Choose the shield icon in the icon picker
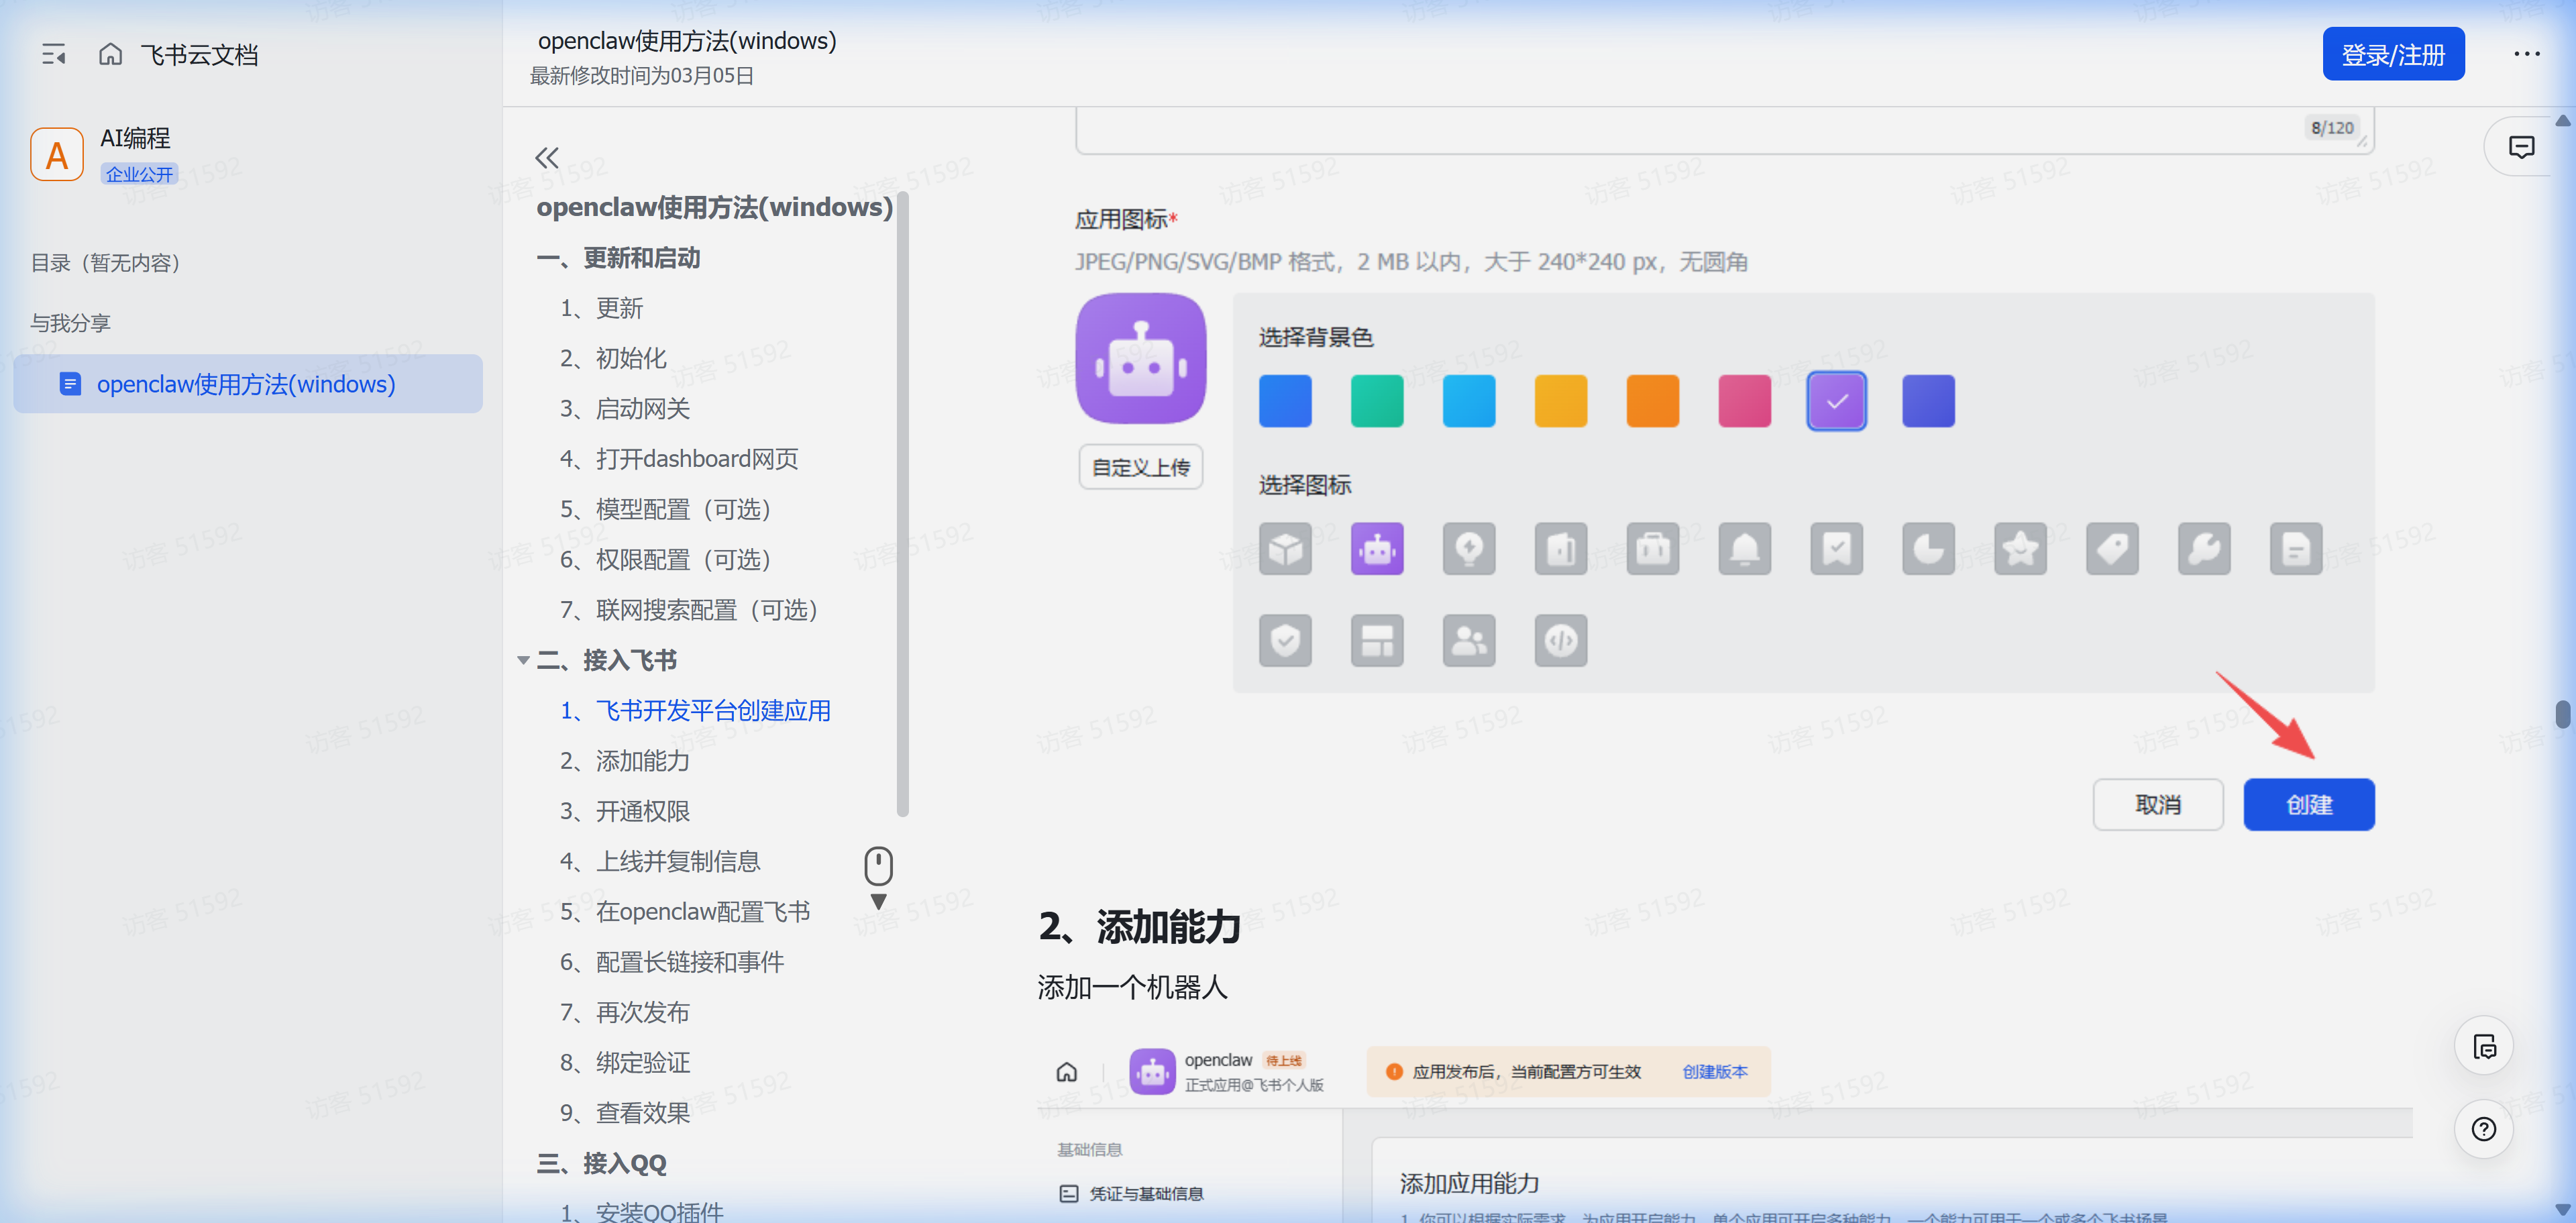Screen dimensions: 2576x1223 point(1285,640)
